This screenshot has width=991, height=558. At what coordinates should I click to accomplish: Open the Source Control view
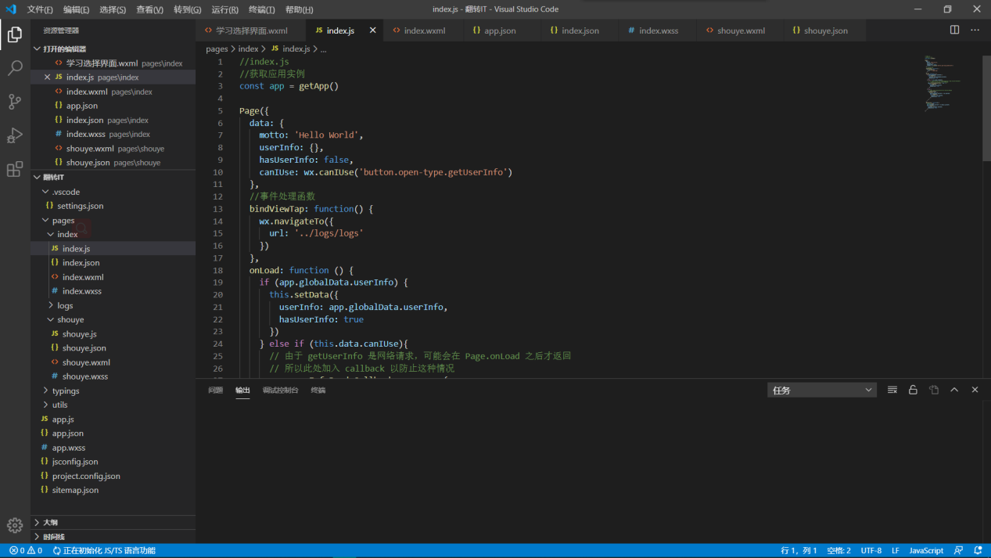15,102
